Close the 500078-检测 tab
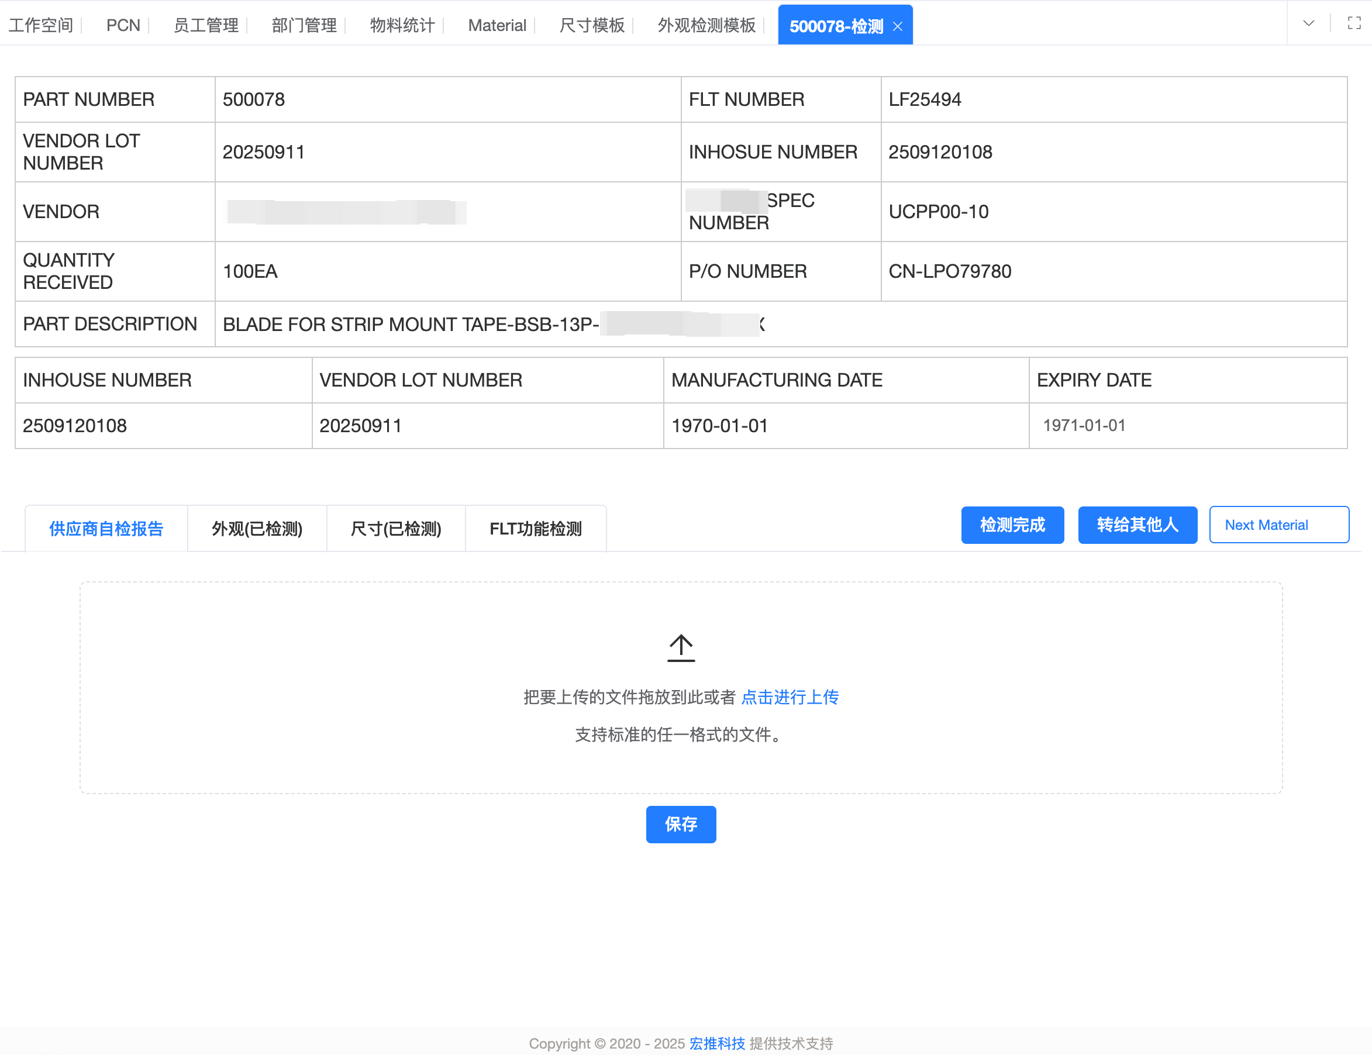Viewport: 1372px width, 1055px height. coord(897,26)
